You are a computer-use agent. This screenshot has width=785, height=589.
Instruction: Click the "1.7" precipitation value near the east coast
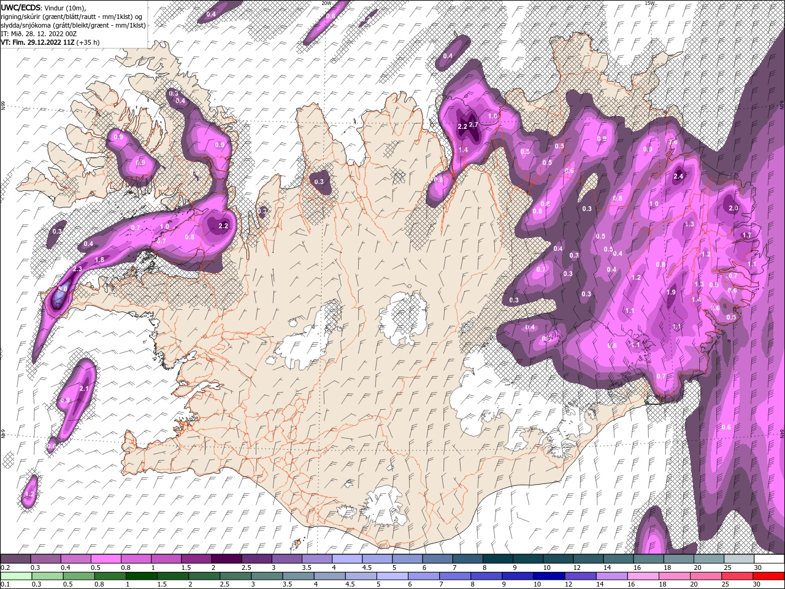point(747,236)
